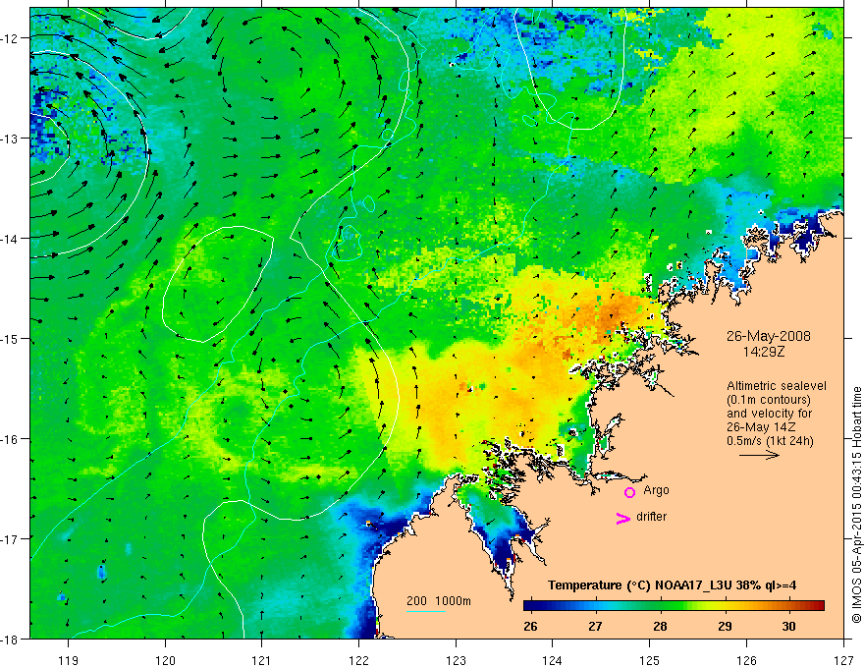The height and width of the screenshot is (668, 864).
Task: Click the latitude '-18' axis label
Action: pyautogui.click(x=11, y=639)
